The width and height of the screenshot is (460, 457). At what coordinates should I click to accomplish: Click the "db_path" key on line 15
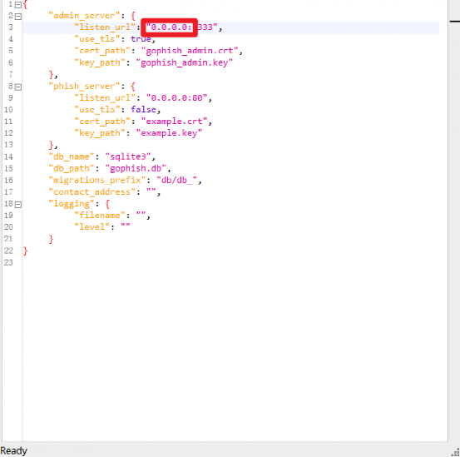(72, 168)
